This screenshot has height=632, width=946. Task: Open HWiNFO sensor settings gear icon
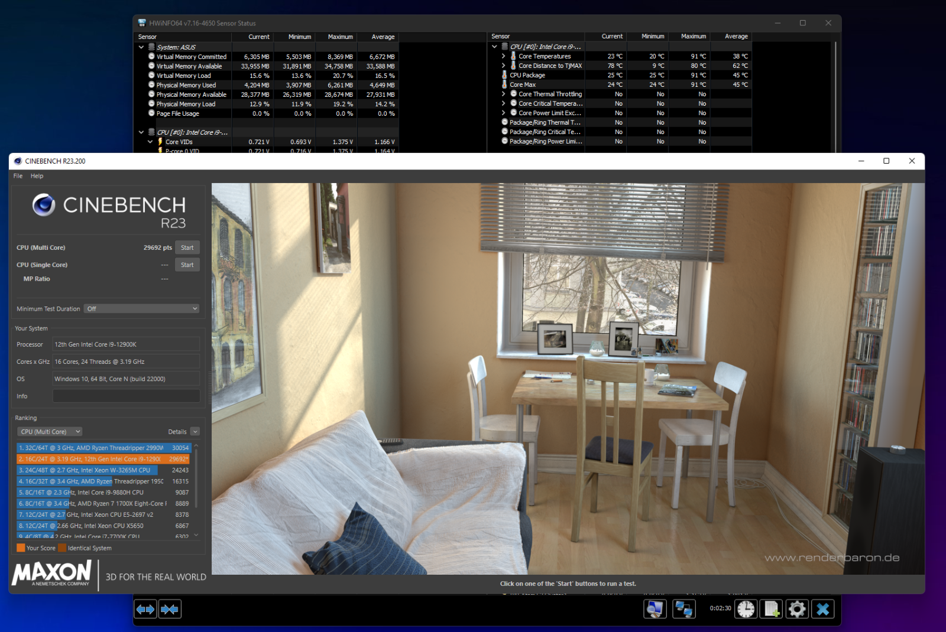pos(797,609)
